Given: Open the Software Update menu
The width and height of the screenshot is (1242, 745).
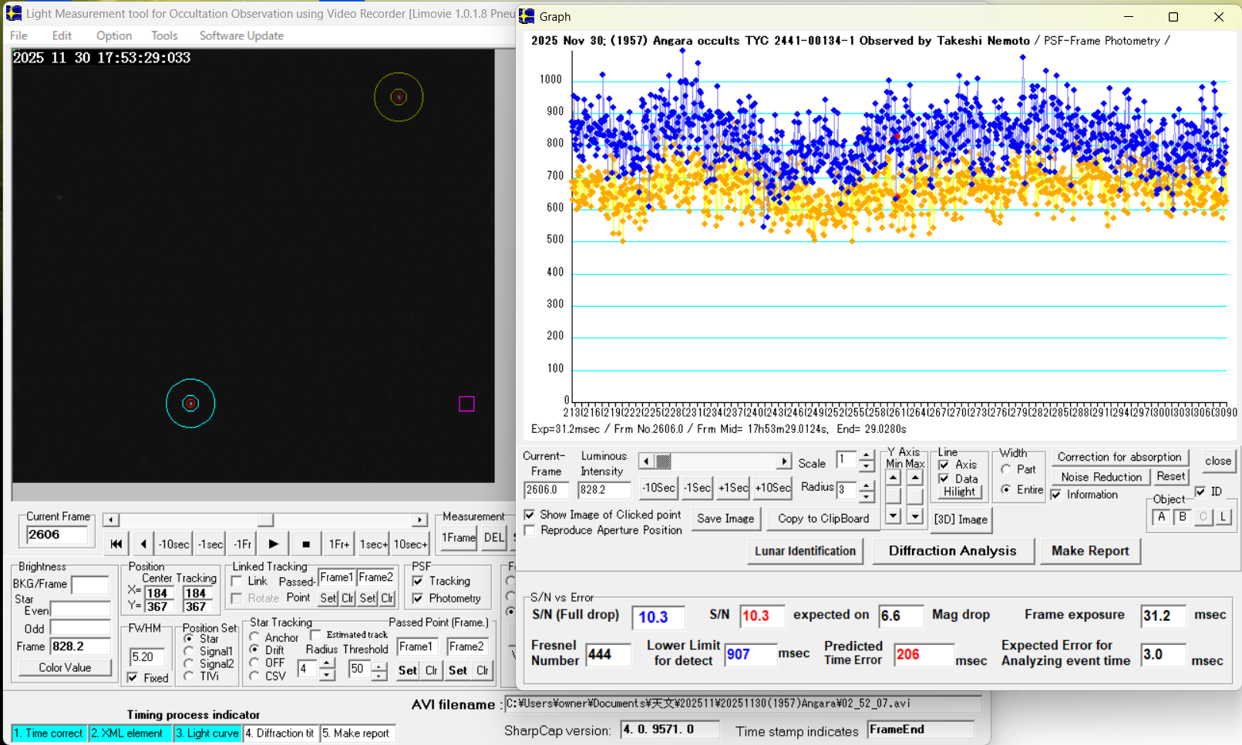Looking at the screenshot, I should [x=241, y=35].
